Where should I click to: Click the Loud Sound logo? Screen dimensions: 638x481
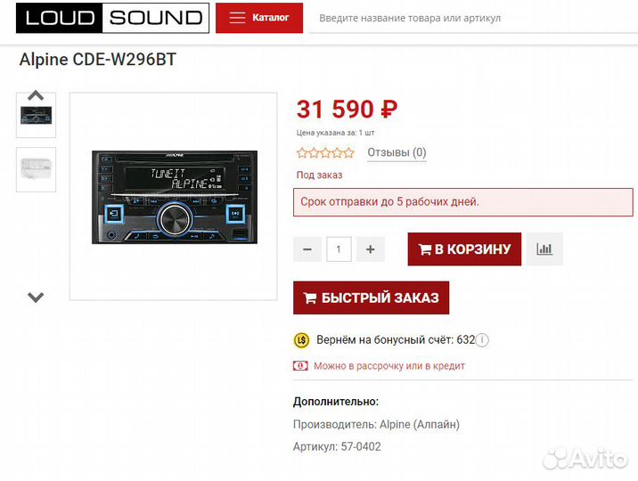click(x=113, y=18)
